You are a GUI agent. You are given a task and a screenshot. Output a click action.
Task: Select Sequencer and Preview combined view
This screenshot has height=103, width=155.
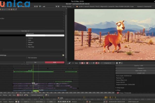[84, 63]
